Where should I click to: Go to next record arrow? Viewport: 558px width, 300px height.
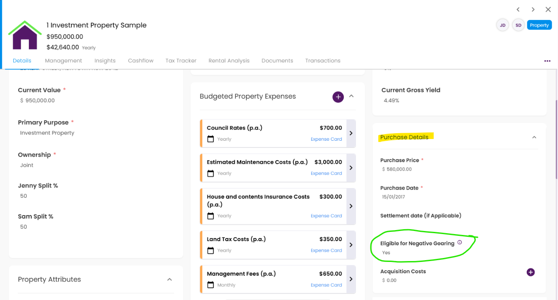point(533,9)
